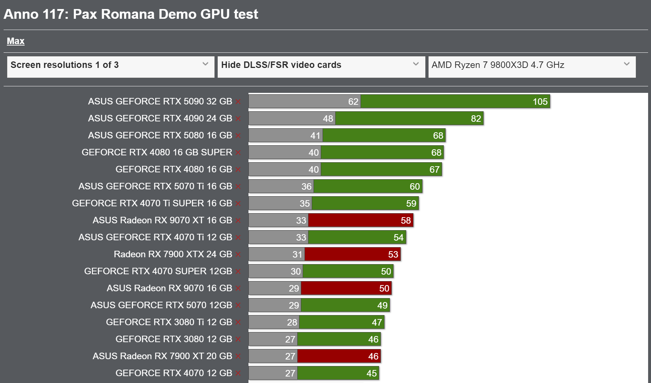Screen dimensions: 651x383
Task: Click 'ASUS GEFORCE RTX 5070 Ti 16 GB' label
Action: click(155, 186)
